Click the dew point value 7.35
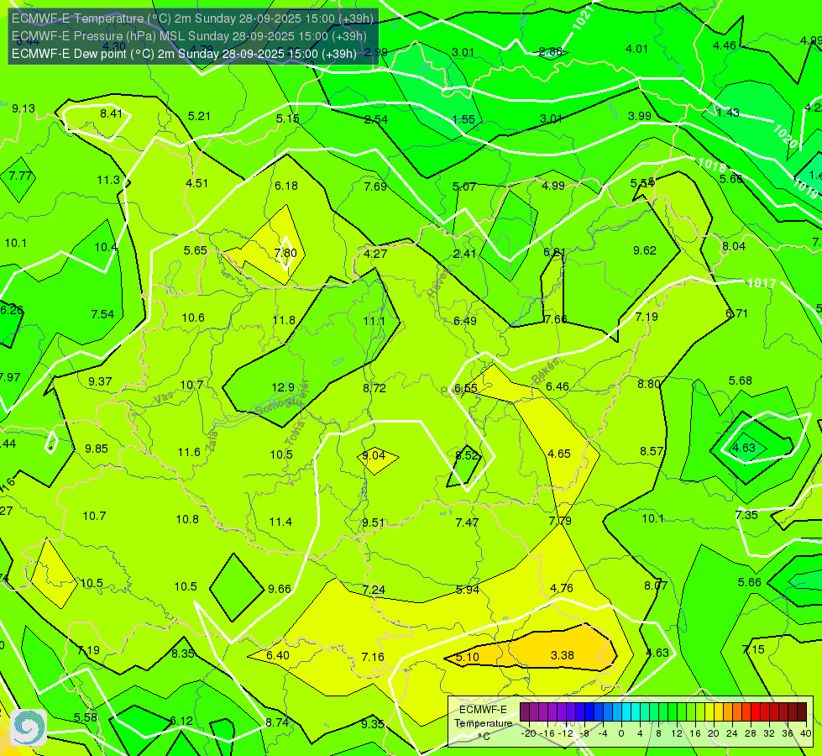 [746, 515]
